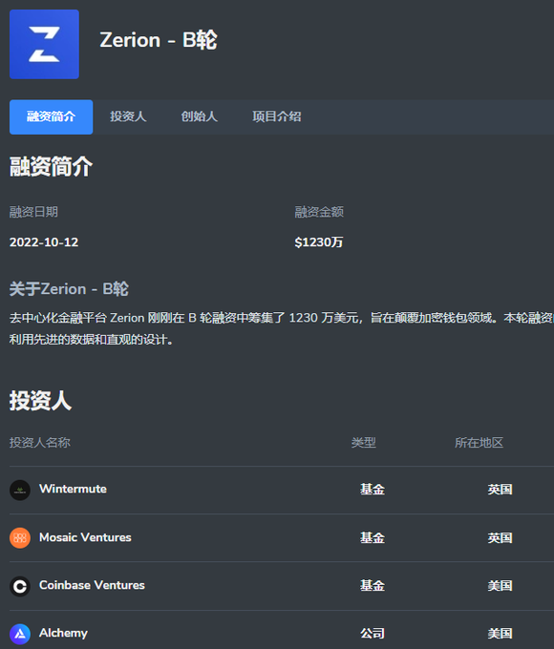
Task: Click 美国 region in Alchemy row
Action: point(500,633)
